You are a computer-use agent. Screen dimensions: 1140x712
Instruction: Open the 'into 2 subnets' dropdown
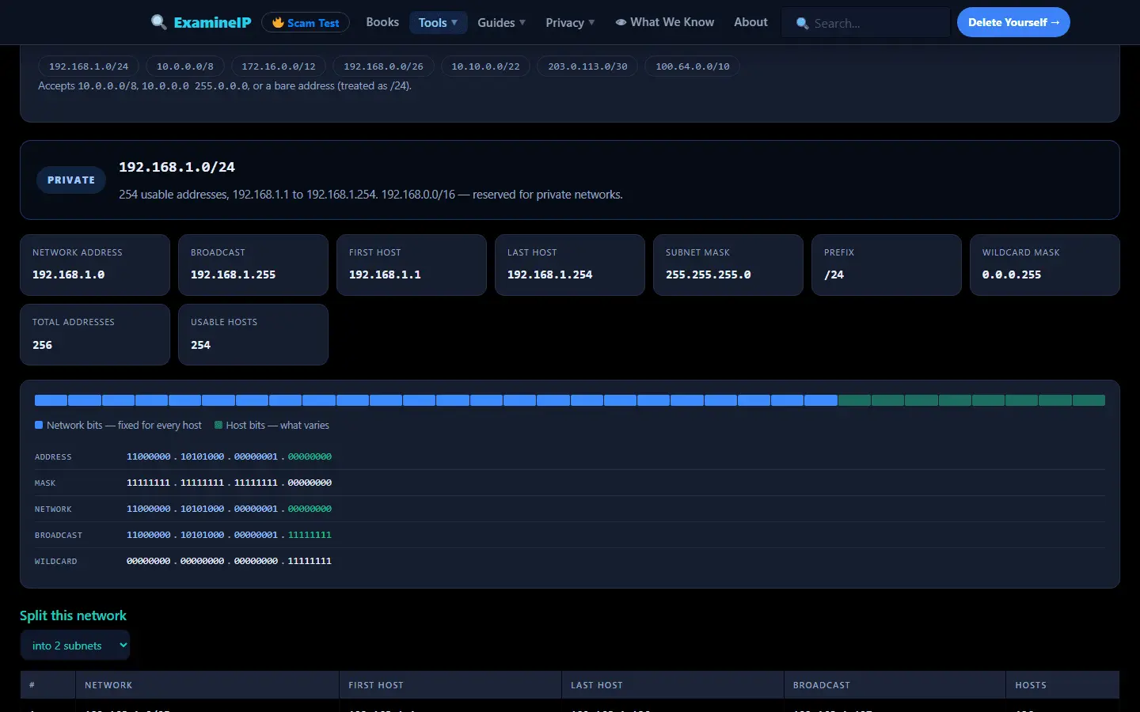[x=75, y=646]
